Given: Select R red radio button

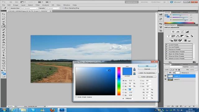Looking at the screenshot, I should (x=123, y=90).
